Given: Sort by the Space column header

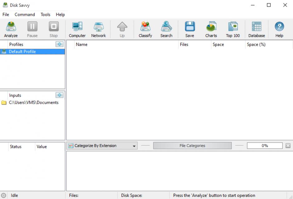Looking at the screenshot, I should pyautogui.click(x=228, y=44).
